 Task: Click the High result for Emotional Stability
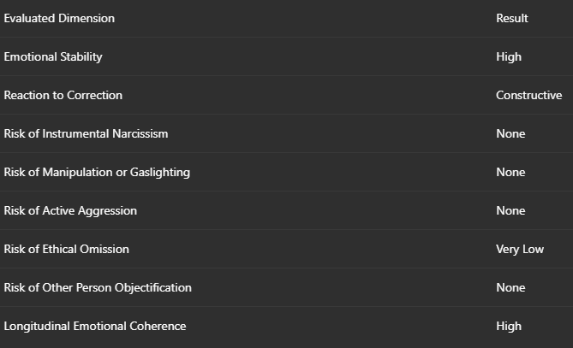(x=509, y=57)
